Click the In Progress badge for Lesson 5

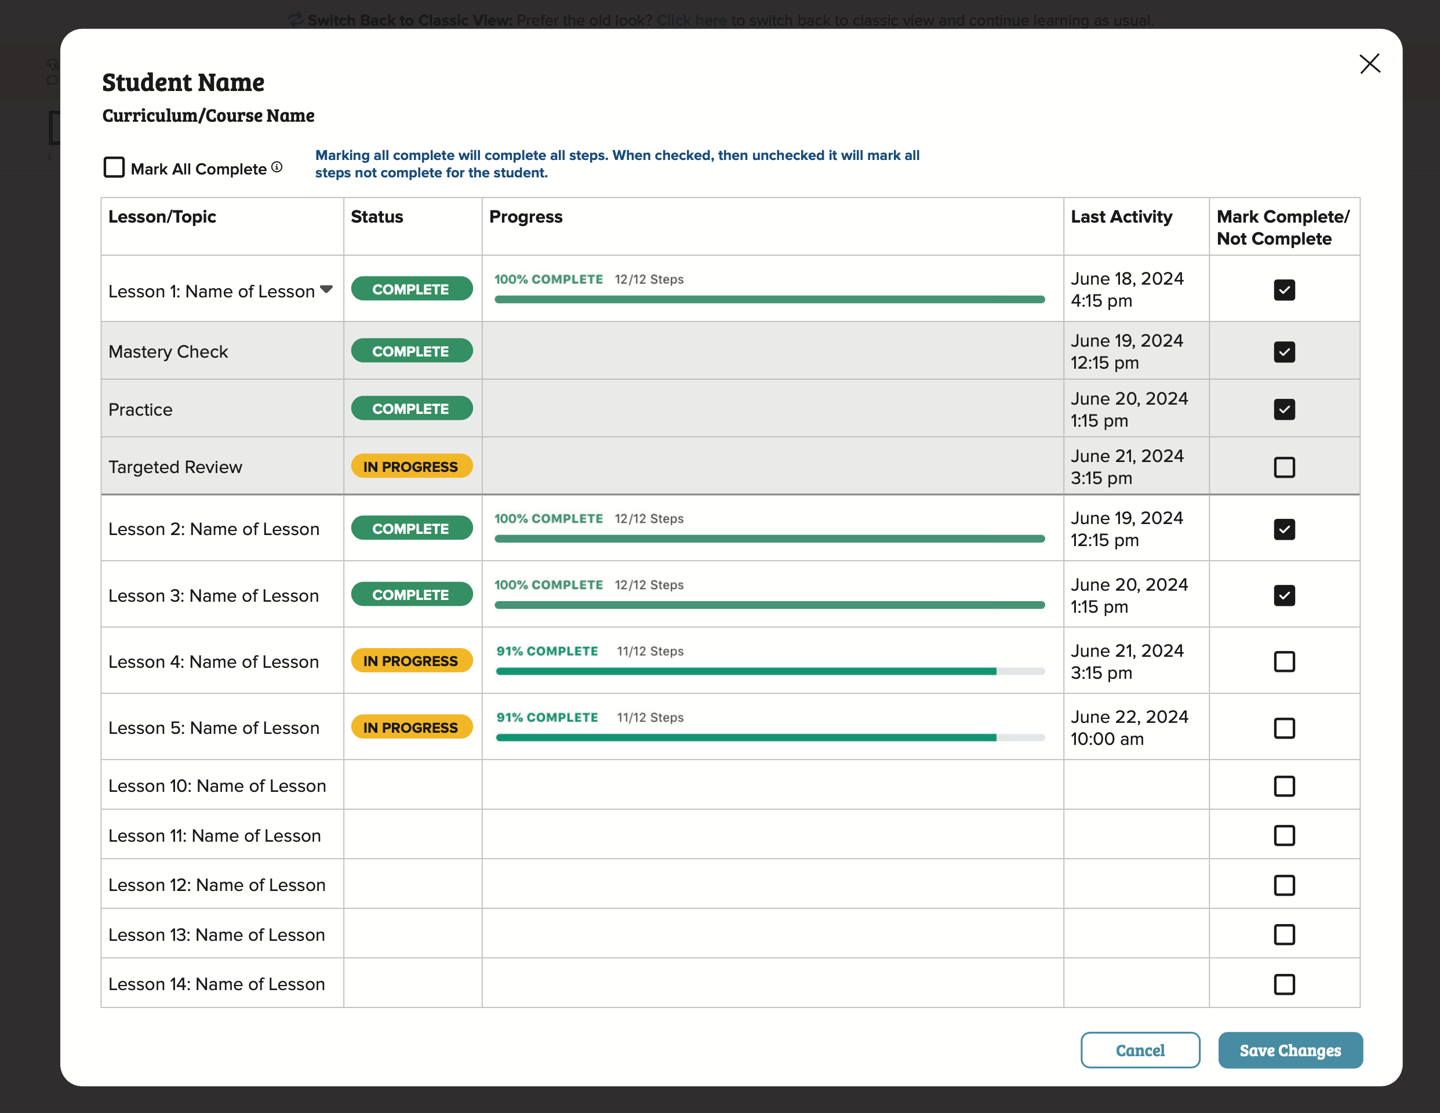tap(412, 726)
